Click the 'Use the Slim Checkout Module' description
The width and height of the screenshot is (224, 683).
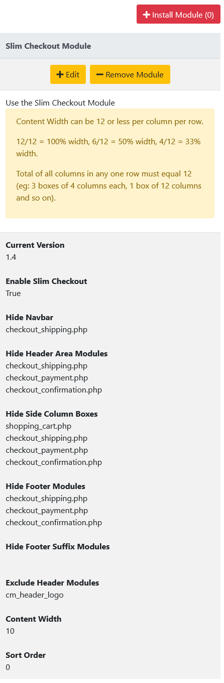point(60,103)
